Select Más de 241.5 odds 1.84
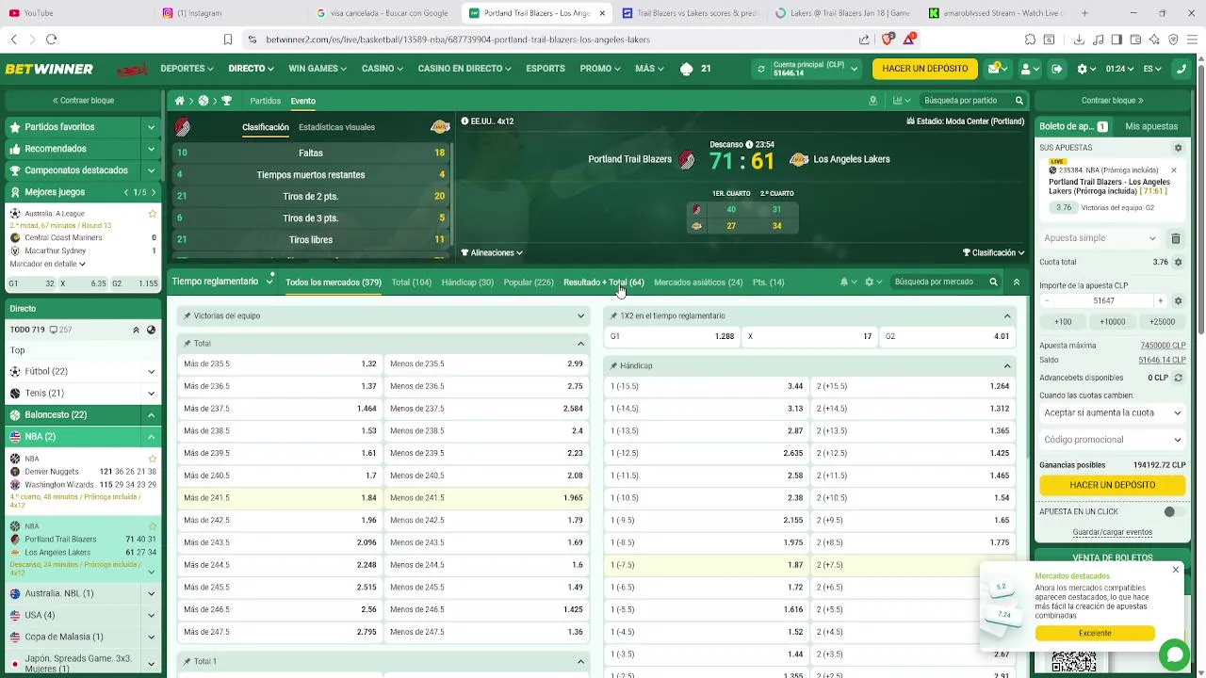Image resolution: width=1206 pixels, height=678 pixels. 280,498
